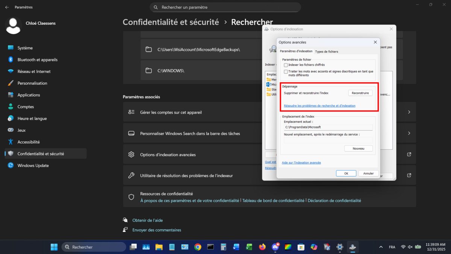Open Accessibilité settings in the sidebar

click(29, 142)
